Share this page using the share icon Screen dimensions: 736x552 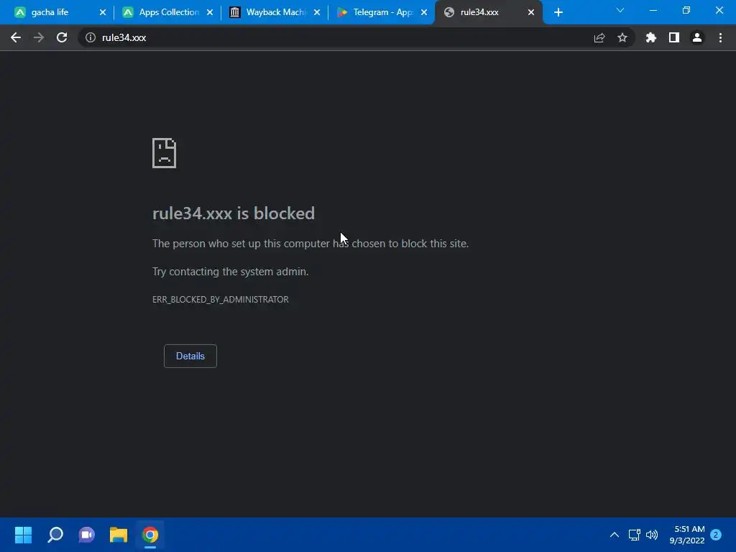click(x=599, y=37)
